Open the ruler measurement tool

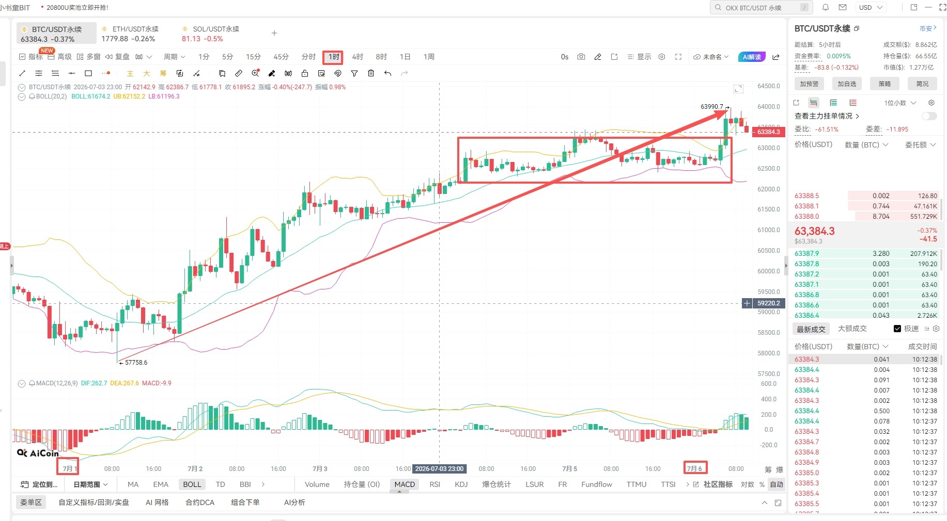pos(238,73)
